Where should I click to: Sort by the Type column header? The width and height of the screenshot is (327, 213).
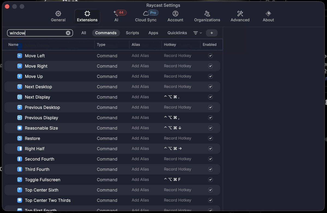coord(101,44)
